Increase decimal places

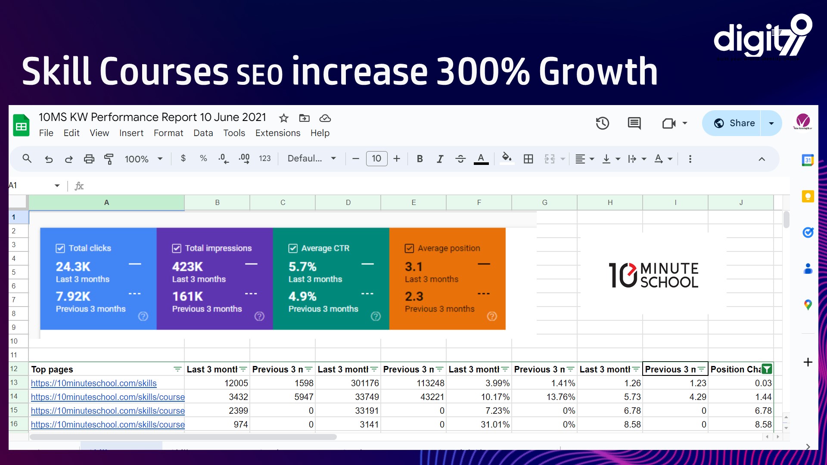244,159
